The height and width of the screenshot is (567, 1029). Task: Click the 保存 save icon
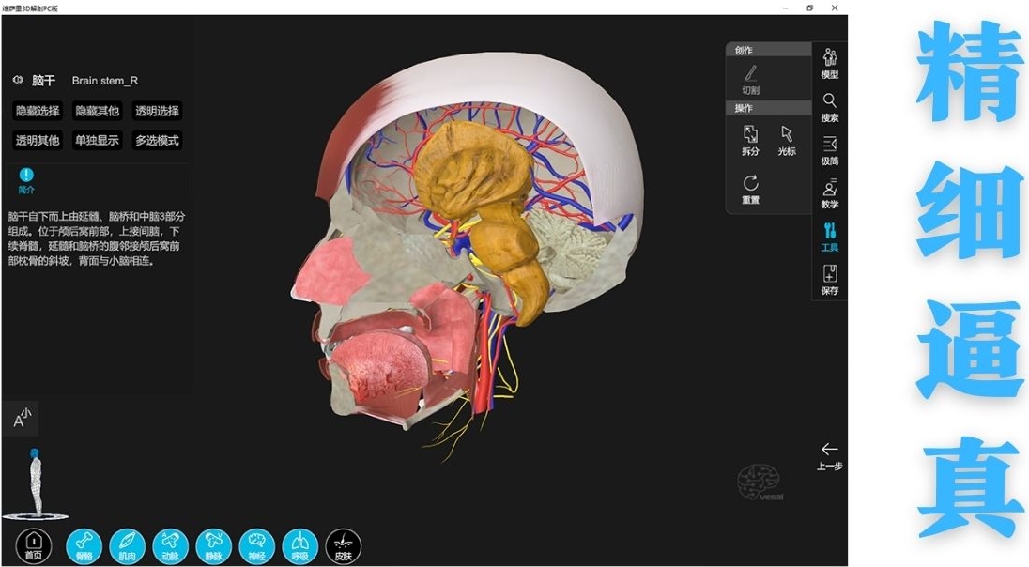830,281
